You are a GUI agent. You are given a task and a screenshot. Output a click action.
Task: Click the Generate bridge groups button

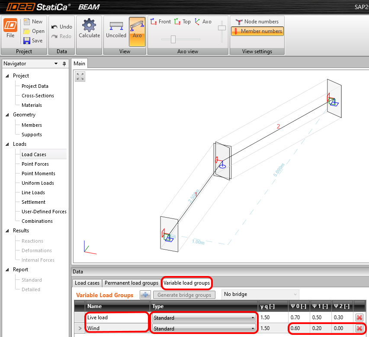click(184, 295)
